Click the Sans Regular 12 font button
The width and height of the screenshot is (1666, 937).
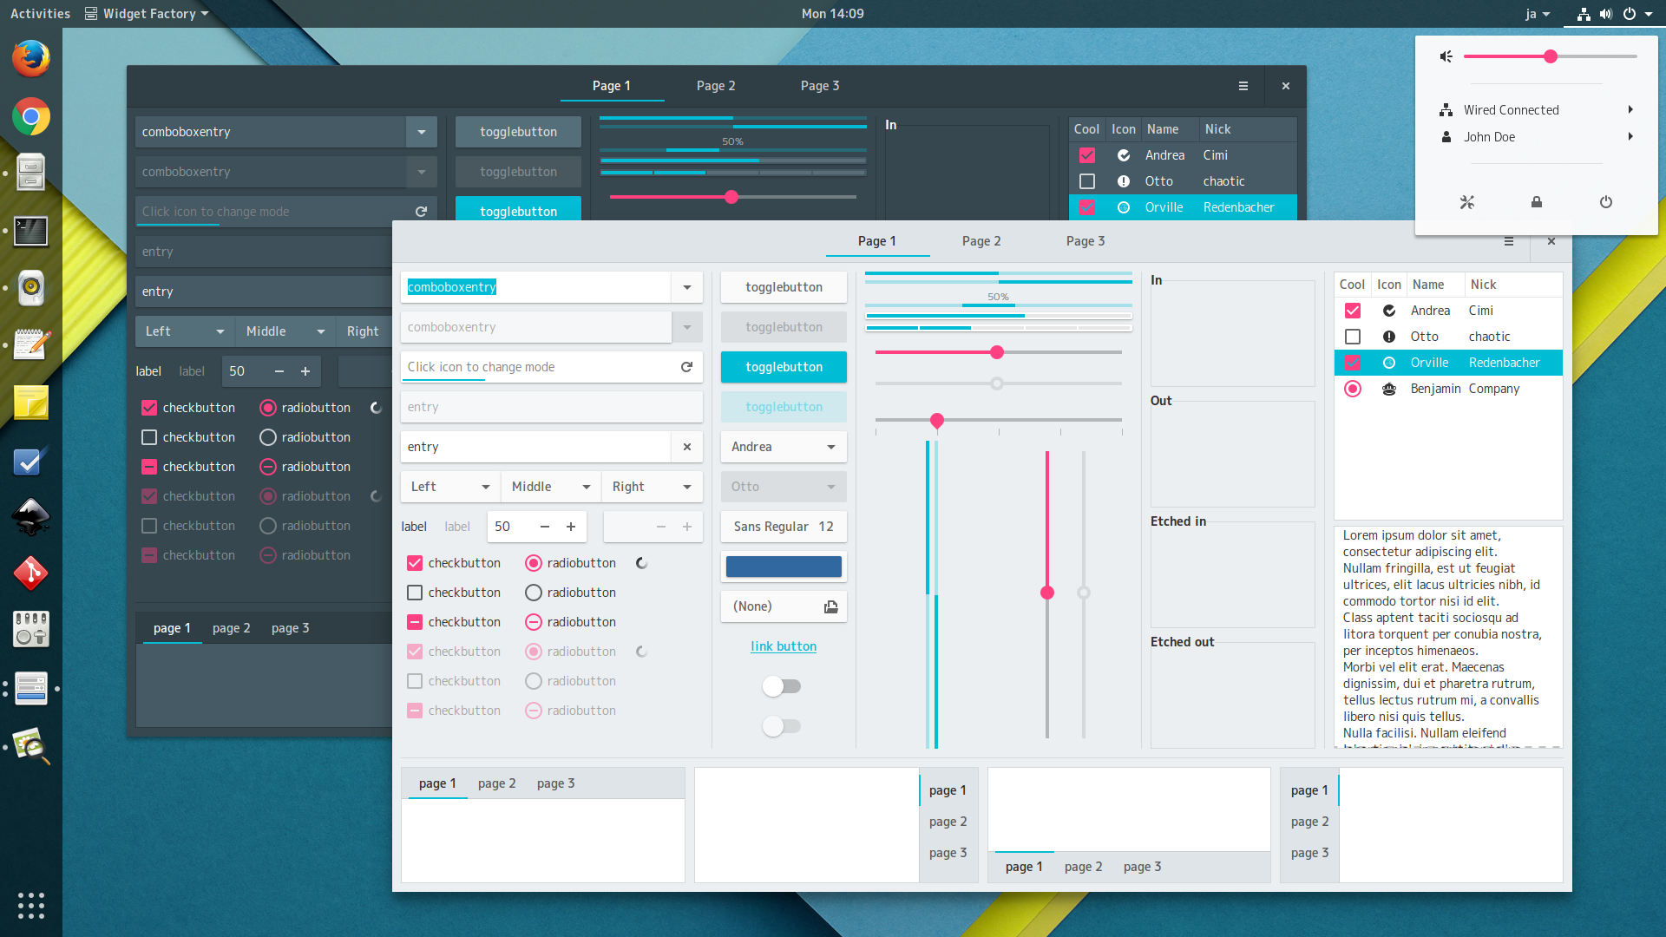click(784, 527)
